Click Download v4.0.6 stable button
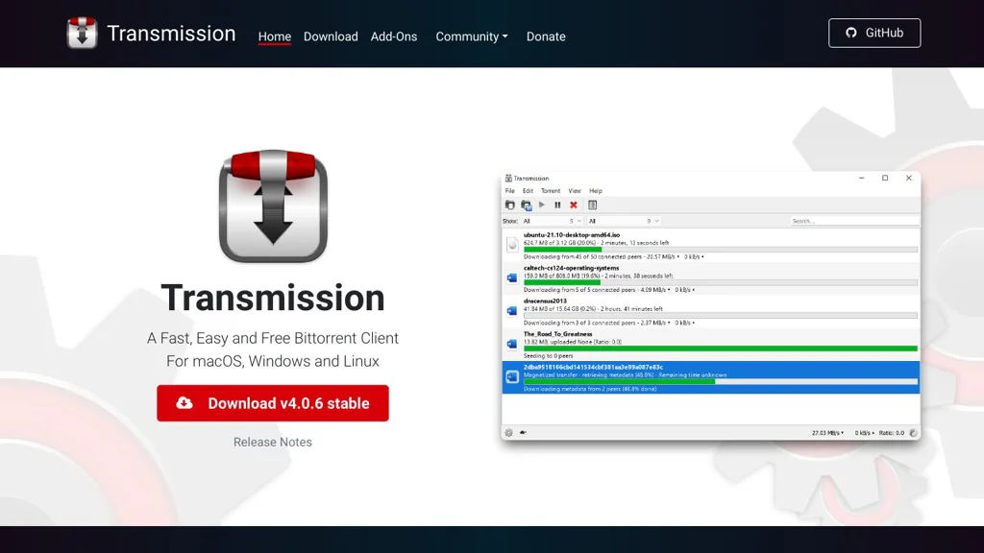Image resolution: width=984 pixels, height=553 pixels. point(273,403)
